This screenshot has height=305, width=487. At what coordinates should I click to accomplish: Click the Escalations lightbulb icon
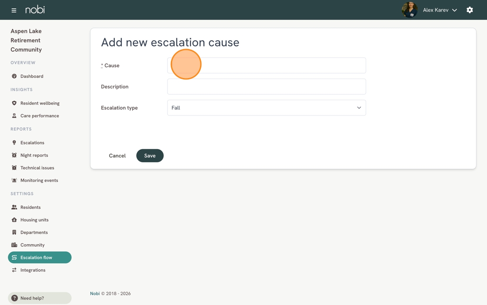point(14,143)
